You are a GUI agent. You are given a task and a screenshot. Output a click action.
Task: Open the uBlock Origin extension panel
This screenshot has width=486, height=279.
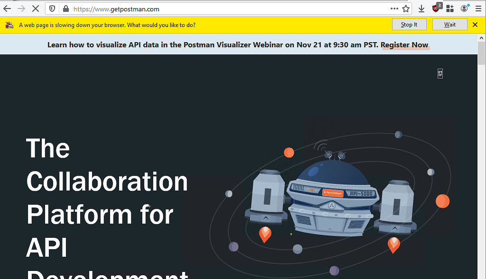point(436,8)
